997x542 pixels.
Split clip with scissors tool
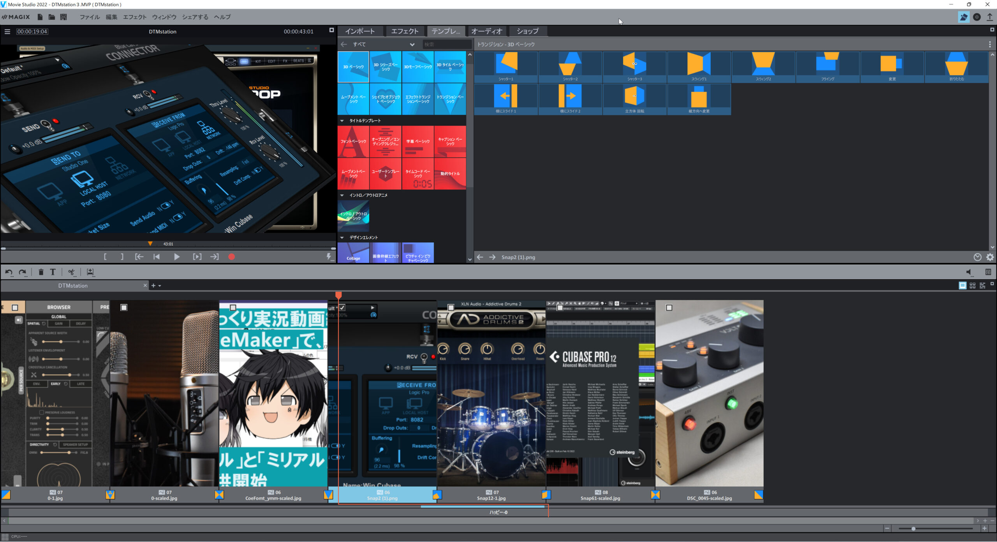pos(71,272)
